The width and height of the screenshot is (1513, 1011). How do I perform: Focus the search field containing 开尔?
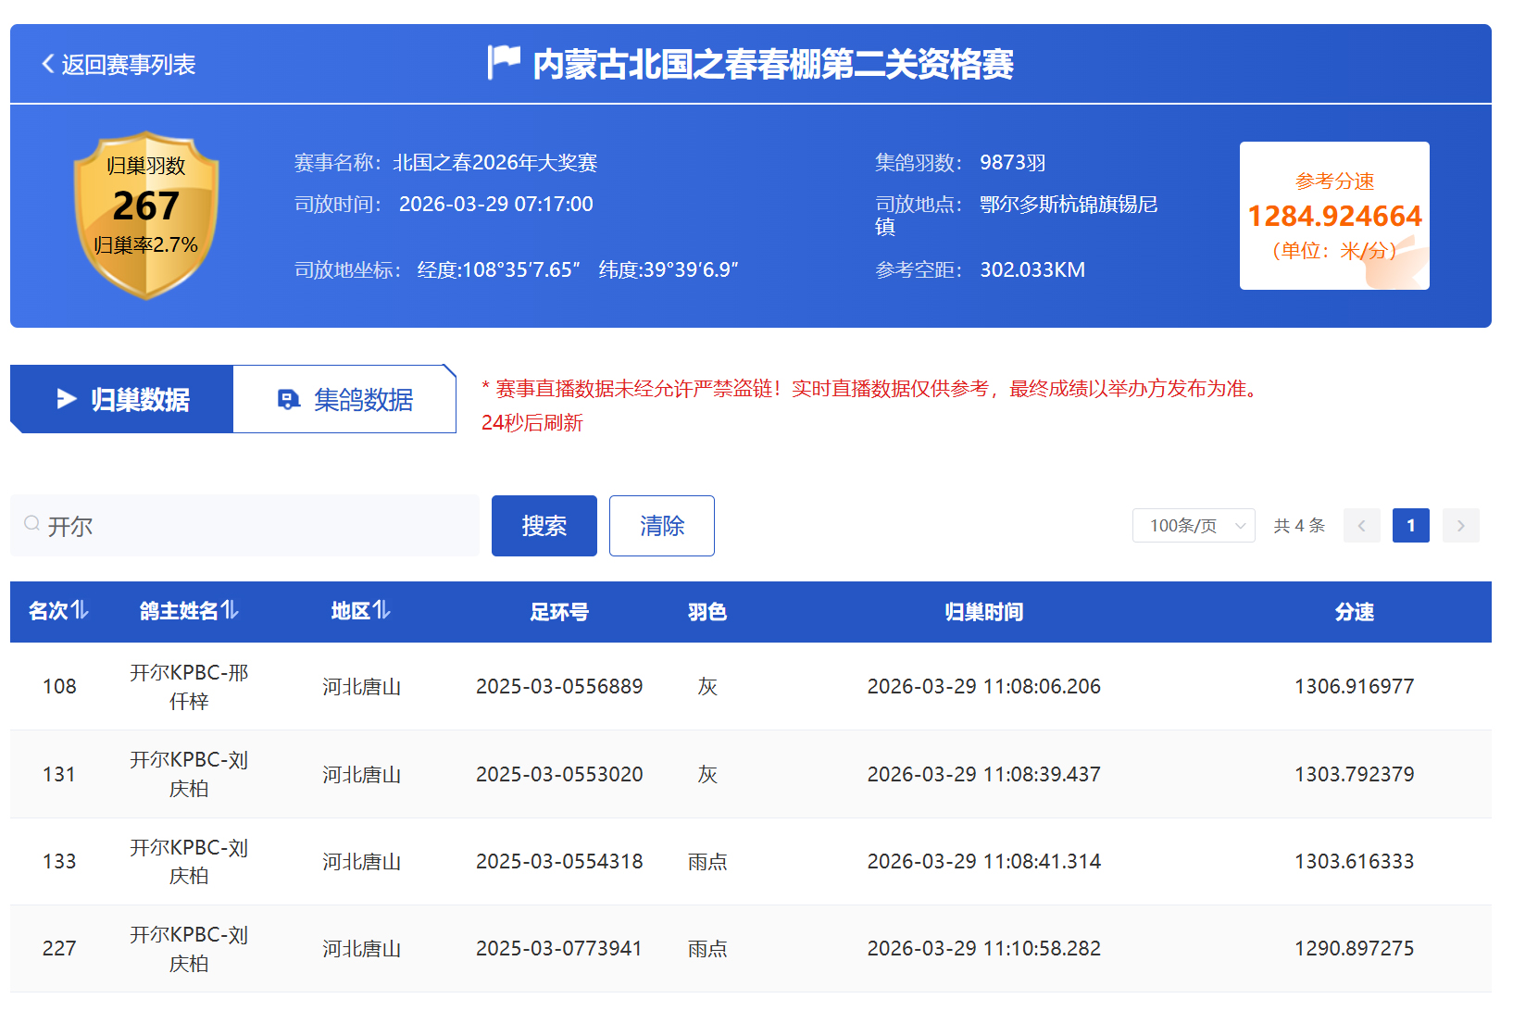[250, 526]
